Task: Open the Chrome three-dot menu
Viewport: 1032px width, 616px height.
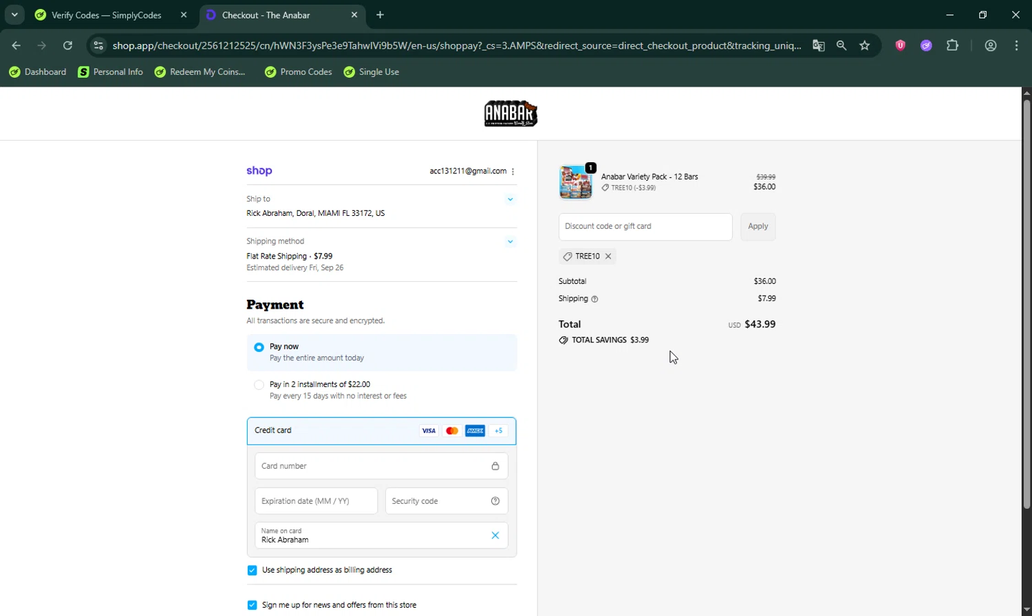Action: [1016, 45]
